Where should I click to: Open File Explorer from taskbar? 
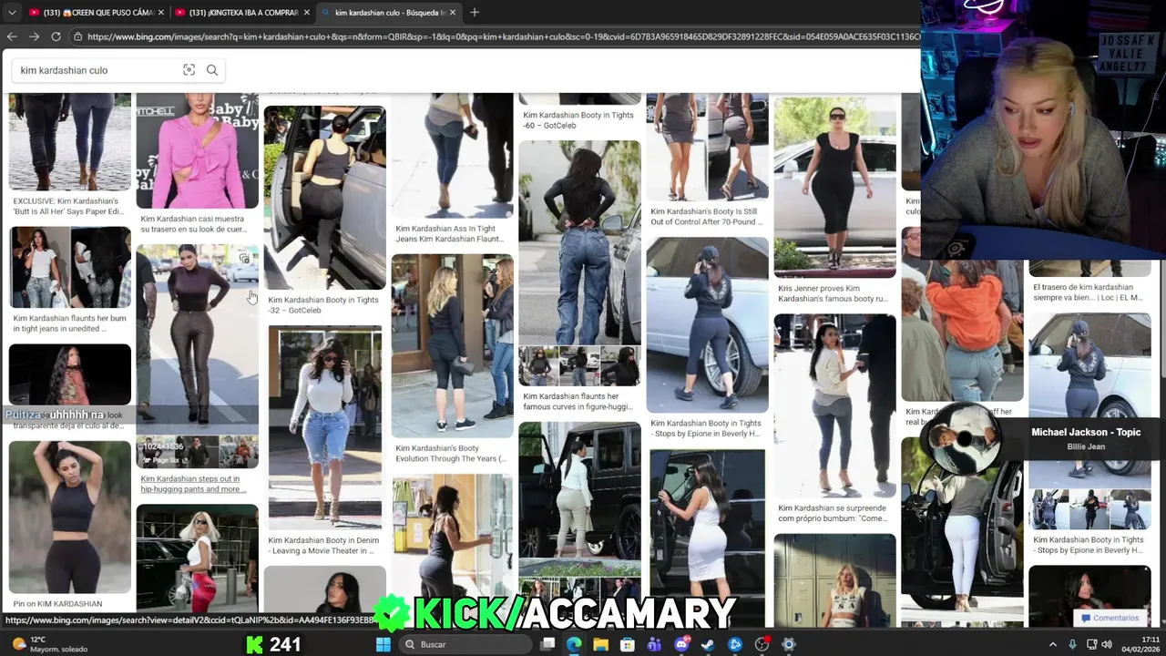tap(601, 644)
